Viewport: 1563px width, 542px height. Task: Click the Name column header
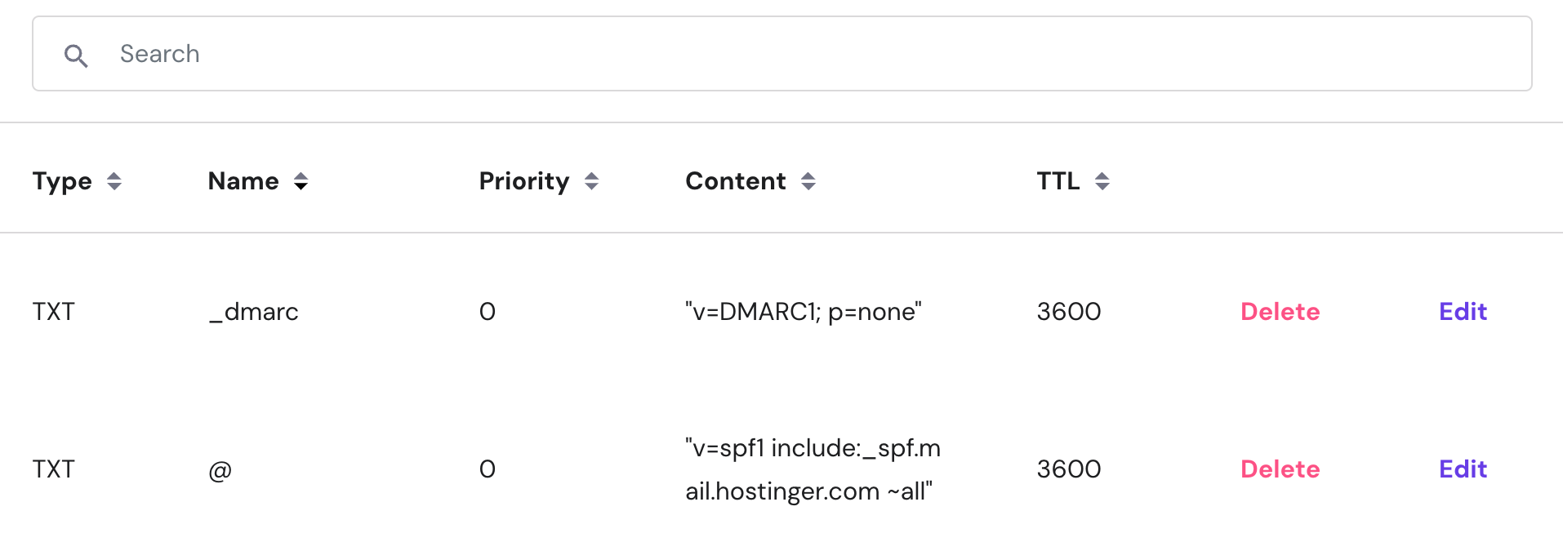tap(243, 181)
